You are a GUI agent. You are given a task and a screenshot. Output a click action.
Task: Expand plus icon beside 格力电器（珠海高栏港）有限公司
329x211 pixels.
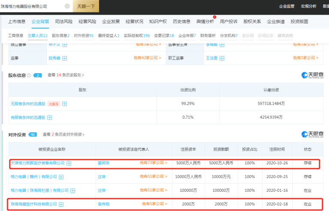click(x=72, y=191)
